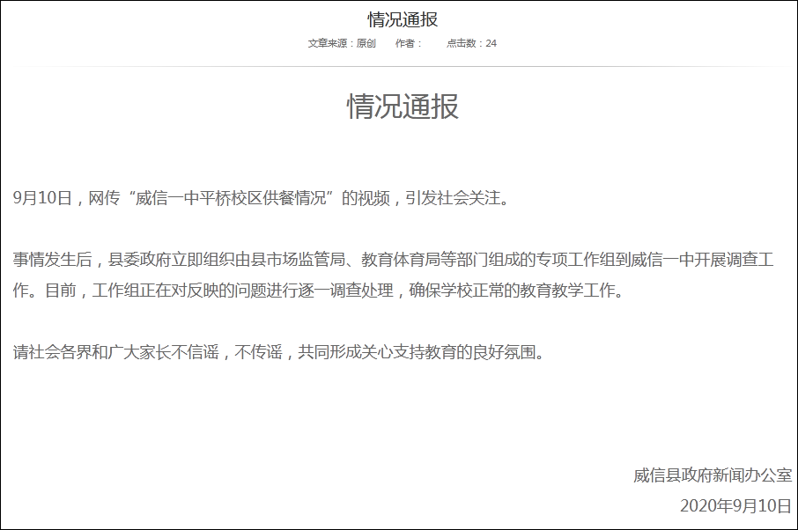Click the 文章来源：原创 label
This screenshot has width=798, height=530.
(342, 43)
